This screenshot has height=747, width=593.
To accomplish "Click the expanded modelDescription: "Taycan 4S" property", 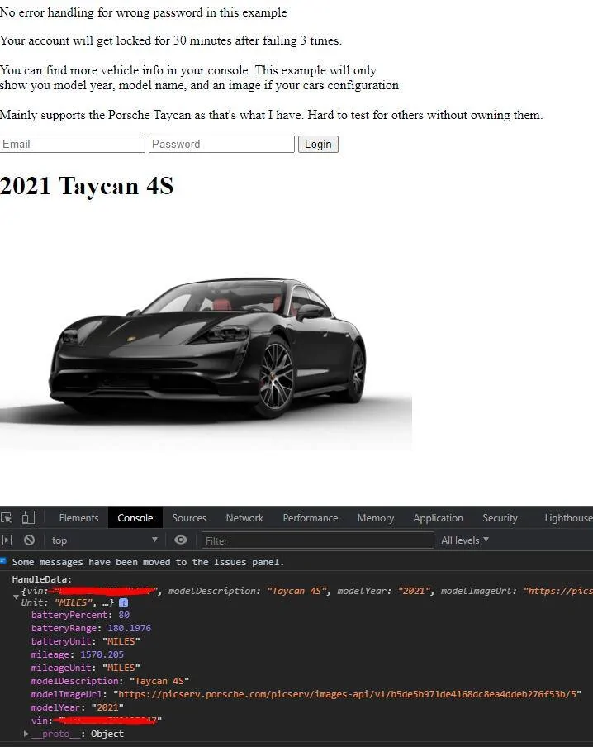I will (110, 681).
